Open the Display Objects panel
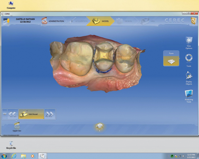 pos(188,78)
